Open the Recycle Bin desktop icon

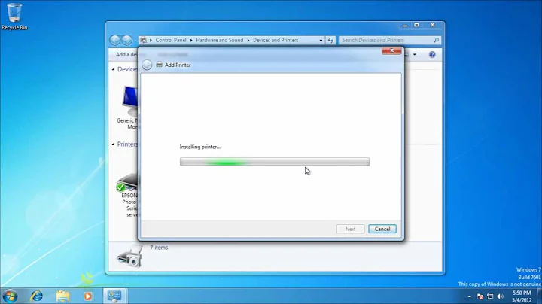tap(14, 17)
